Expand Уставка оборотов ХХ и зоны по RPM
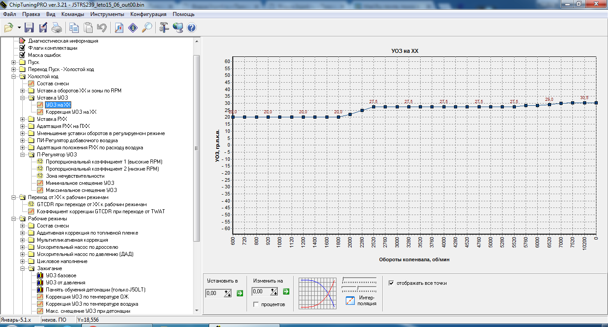Image resolution: width=608 pixels, height=327 pixels. (23, 91)
